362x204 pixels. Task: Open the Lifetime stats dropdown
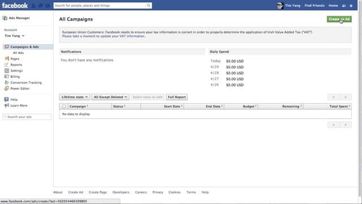tap(75, 97)
